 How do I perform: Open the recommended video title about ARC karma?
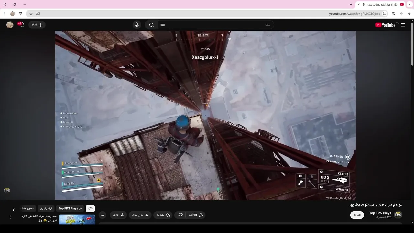39,218
